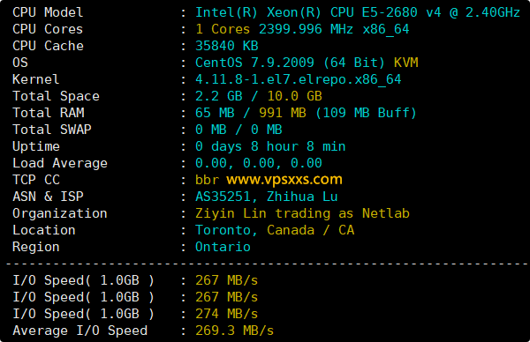Select the KVM virtualization label
Viewport: 530px width, 342px height.
tap(406, 63)
